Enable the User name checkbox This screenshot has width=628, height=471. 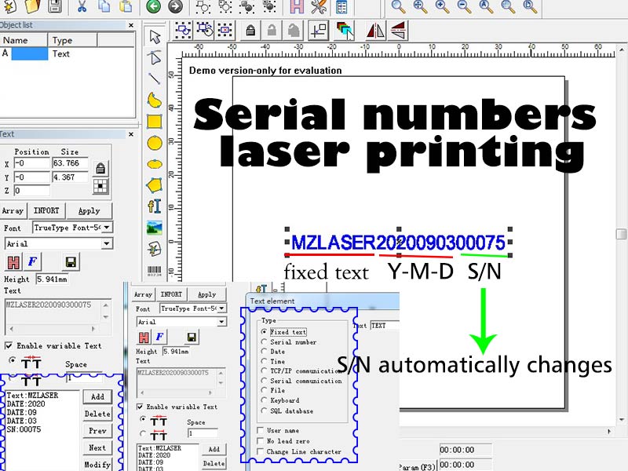[260, 430]
